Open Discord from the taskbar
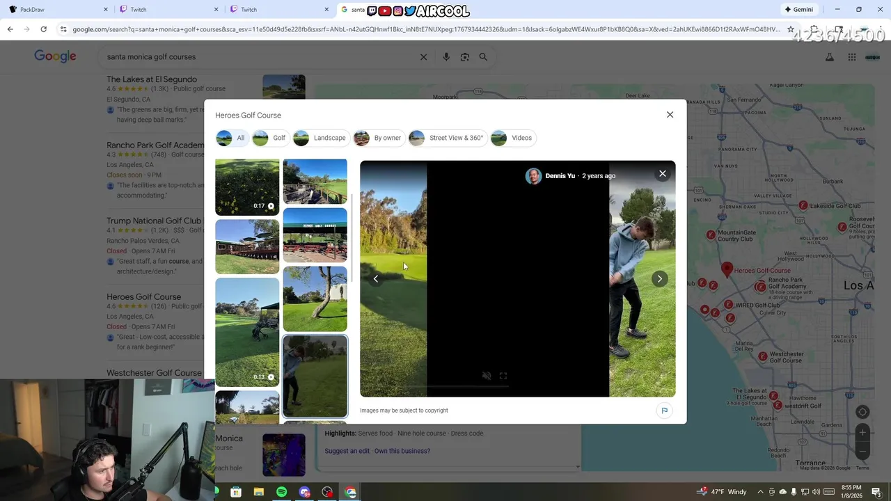Image resolution: width=891 pixels, height=501 pixels. click(x=304, y=492)
